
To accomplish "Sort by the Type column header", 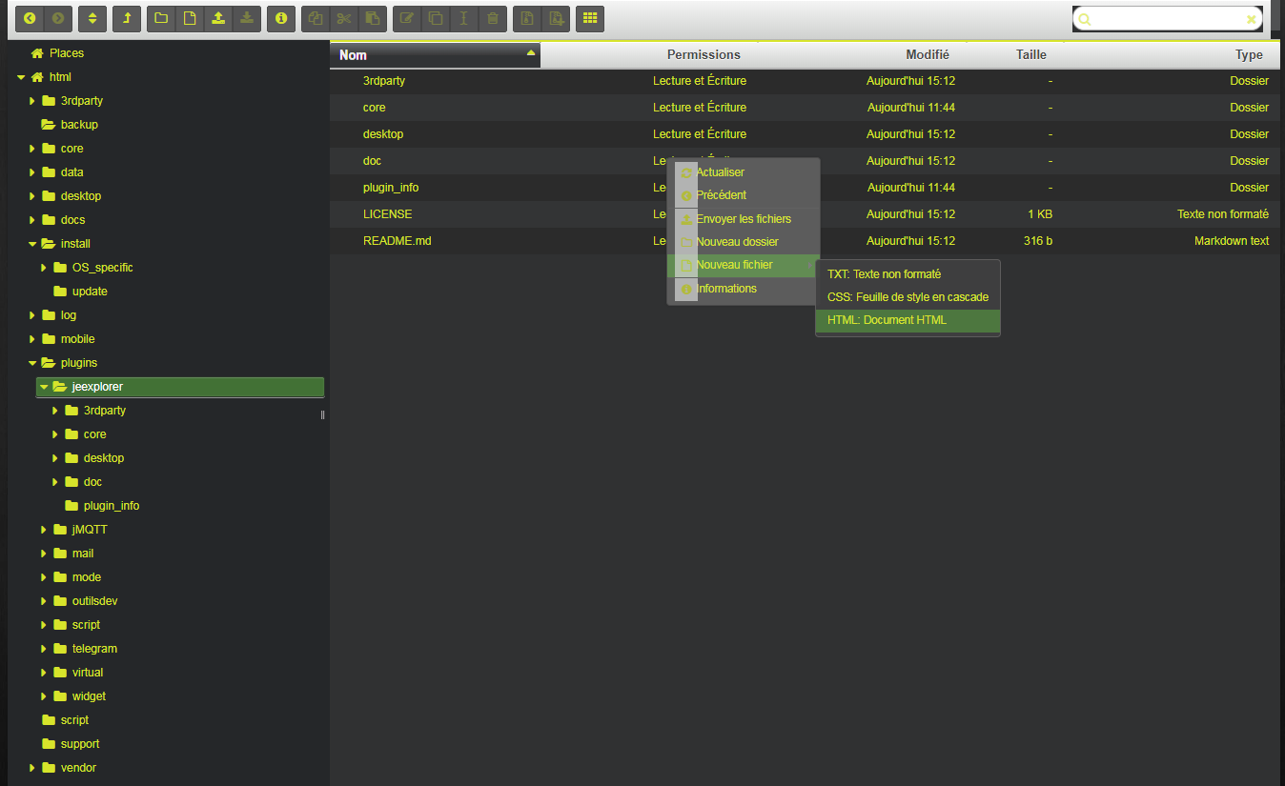I will pyautogui.click(x=1172, y=55).
